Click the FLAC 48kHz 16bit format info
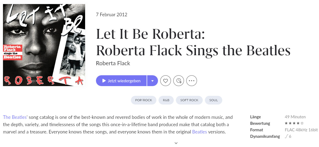Viewport: 319px width, 147px height. 301,130
